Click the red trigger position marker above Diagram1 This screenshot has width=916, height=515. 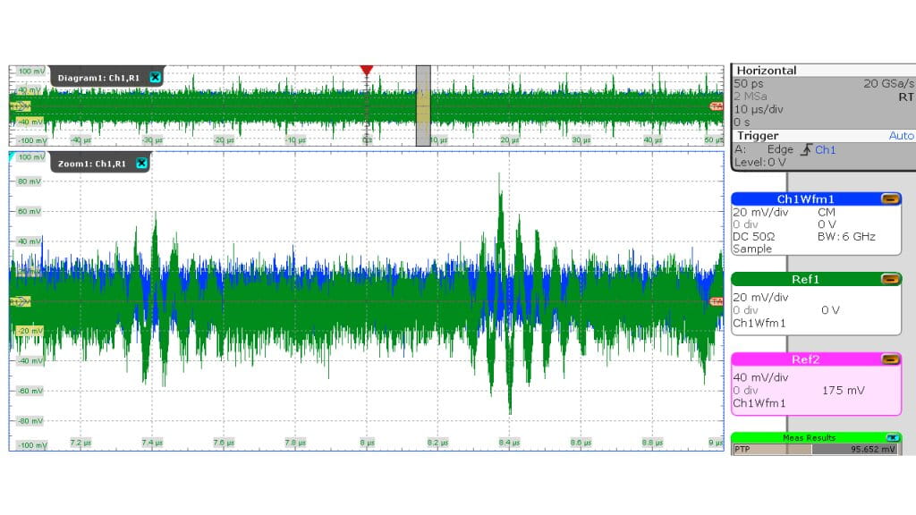click(x=366, y=70)
